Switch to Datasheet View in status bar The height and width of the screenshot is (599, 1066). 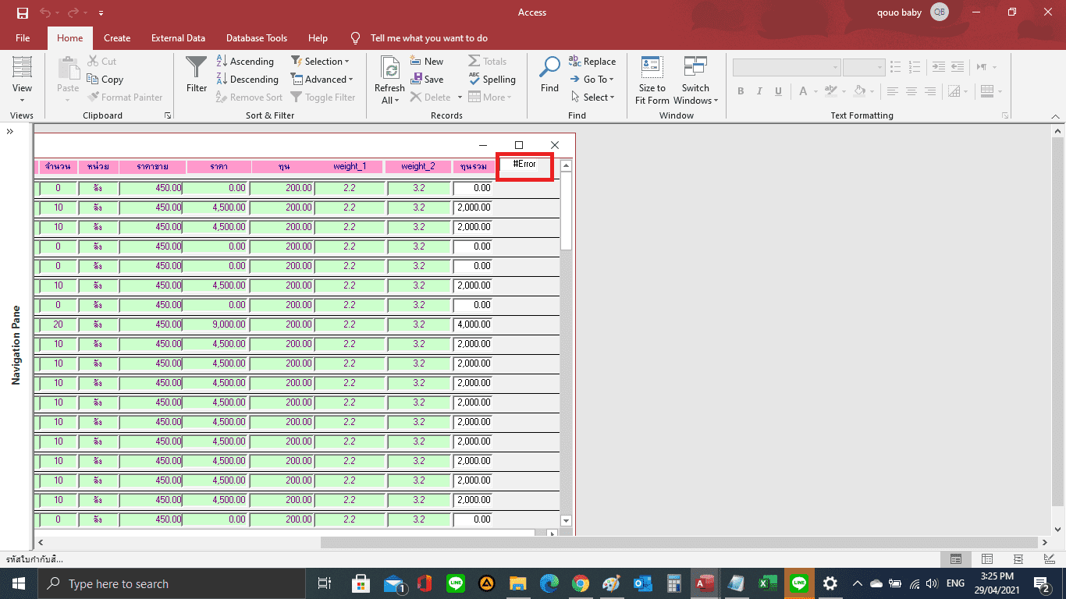click(987, 559)
